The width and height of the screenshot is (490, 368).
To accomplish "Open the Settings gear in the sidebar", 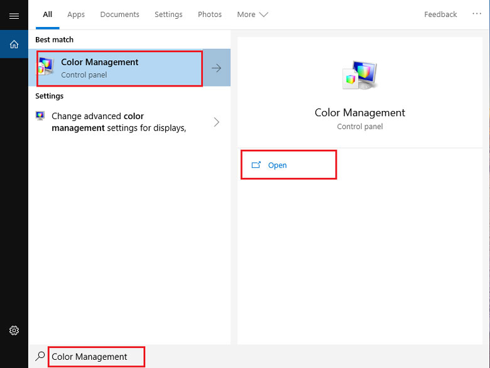I will pyautogui.click(x=14, y=330).
